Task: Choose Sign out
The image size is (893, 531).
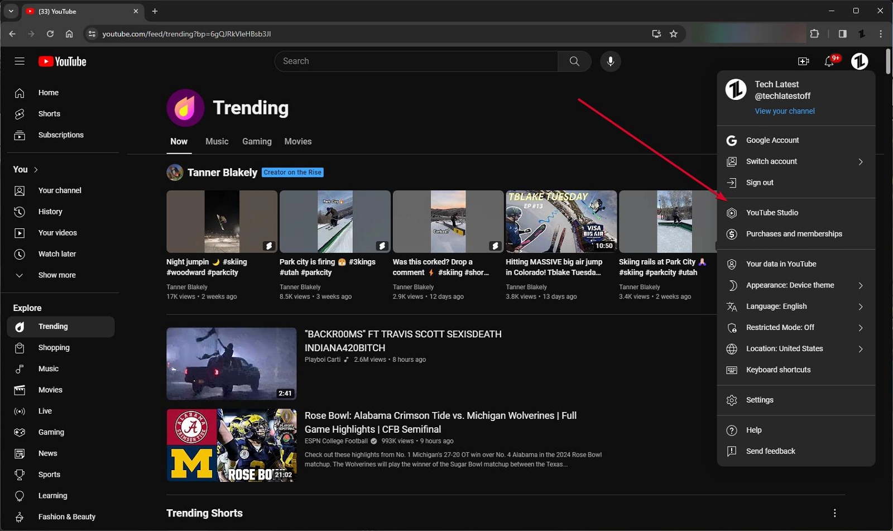Action: click(x=796, y=183)
